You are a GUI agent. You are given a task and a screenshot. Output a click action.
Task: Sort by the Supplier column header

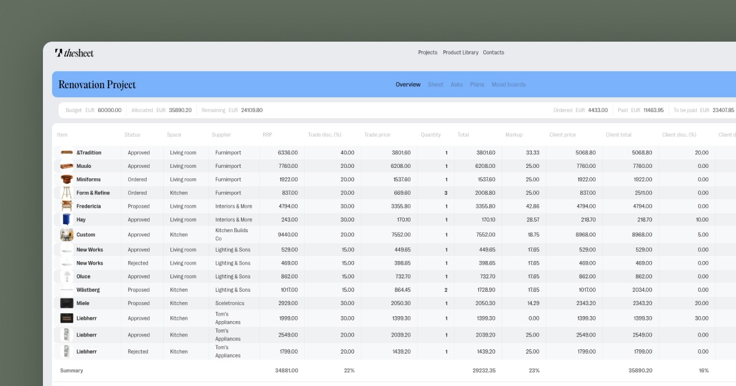click(221, 135)
